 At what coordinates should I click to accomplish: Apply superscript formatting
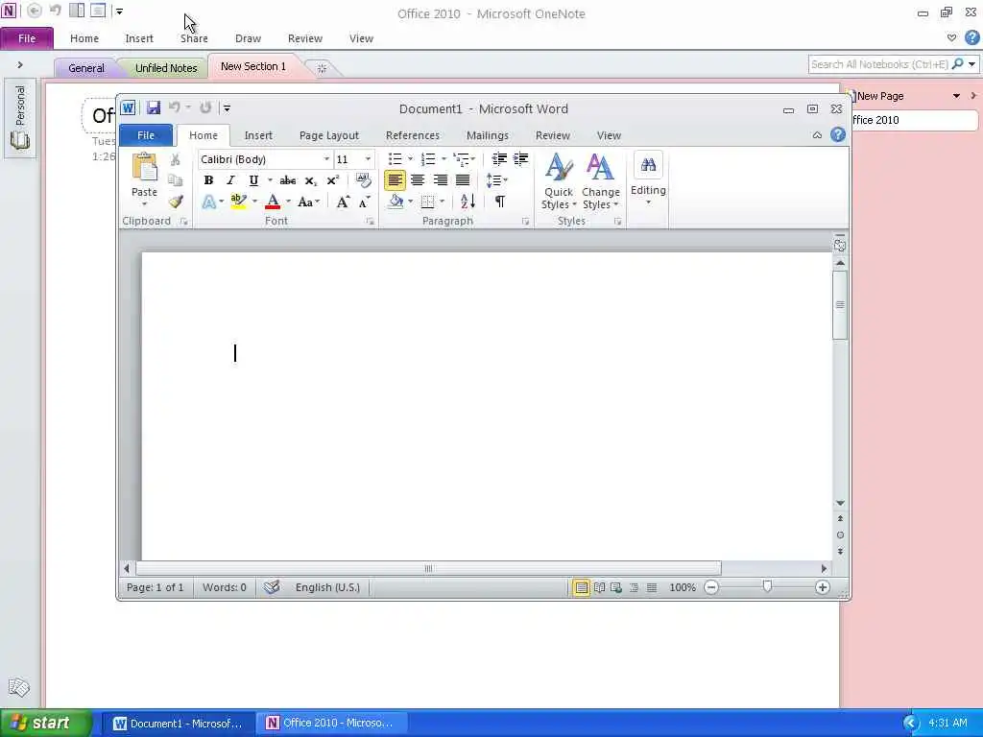(x=333, y=180)
